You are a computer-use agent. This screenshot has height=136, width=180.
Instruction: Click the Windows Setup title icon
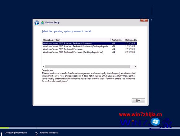pyautogui.click(x=42, y=23)
